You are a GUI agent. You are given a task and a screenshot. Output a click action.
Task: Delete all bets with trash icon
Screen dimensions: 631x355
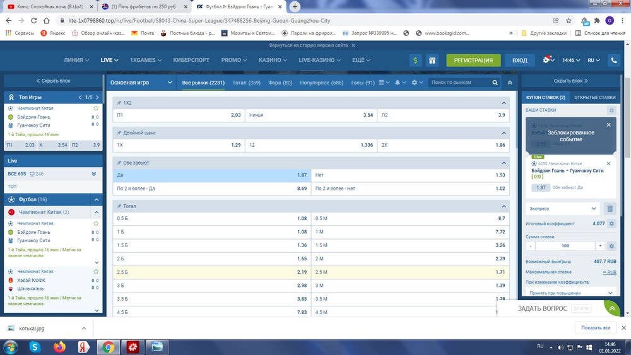pyautogui.click(x=610, y=209)
